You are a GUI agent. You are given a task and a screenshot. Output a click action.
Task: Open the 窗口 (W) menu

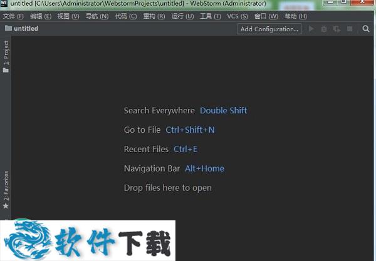click(x=266, y=16)
